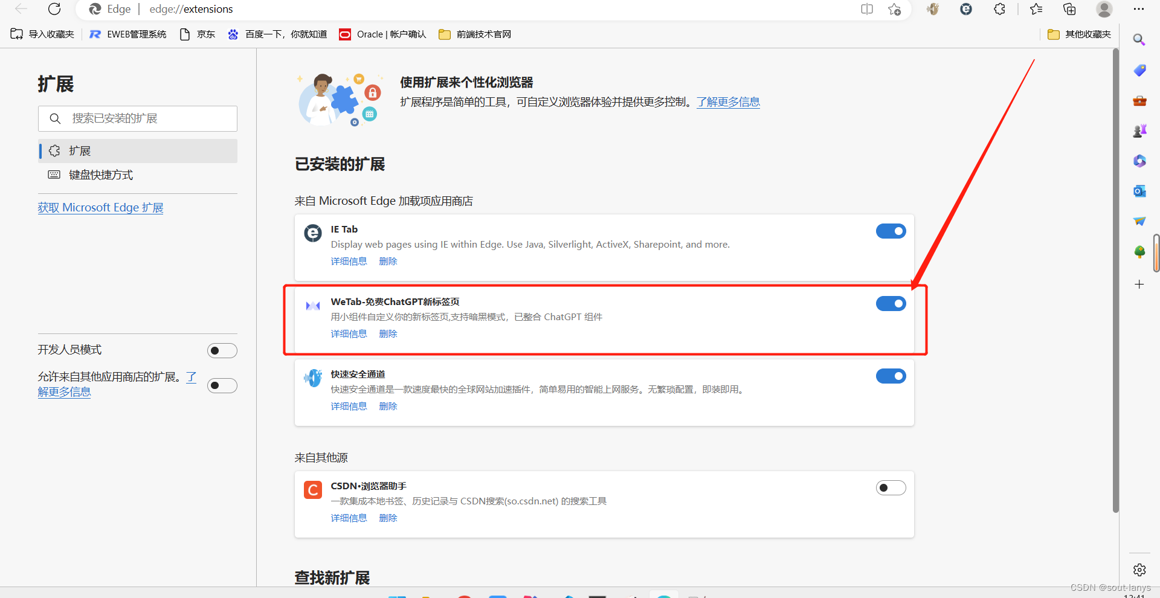This screenshot has height=598, width=1160.
Task: Click the IE Tab toolbar extension icon
Action: click(x=966, y=9)
